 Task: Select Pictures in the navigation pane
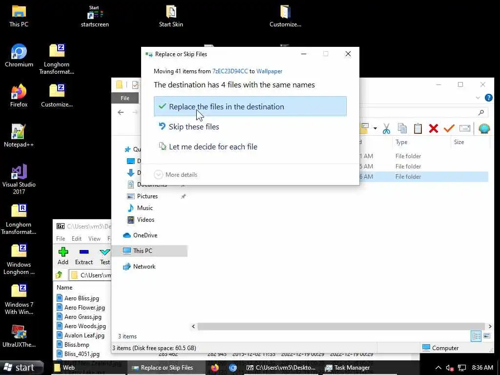pyautogui.click(x=147, y=196)
